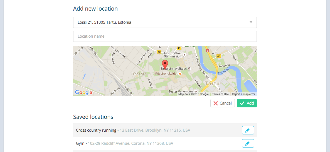330x152 pixels.
Task: Open the address dropdown showing Lossi 21
Action: (165, 22)
